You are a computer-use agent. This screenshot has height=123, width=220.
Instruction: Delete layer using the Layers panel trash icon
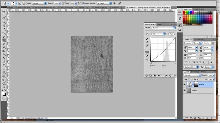(x=212, y=118)
